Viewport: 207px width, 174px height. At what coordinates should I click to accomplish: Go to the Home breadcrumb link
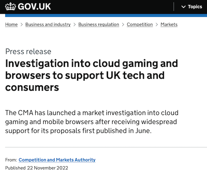tap(11, 24)
